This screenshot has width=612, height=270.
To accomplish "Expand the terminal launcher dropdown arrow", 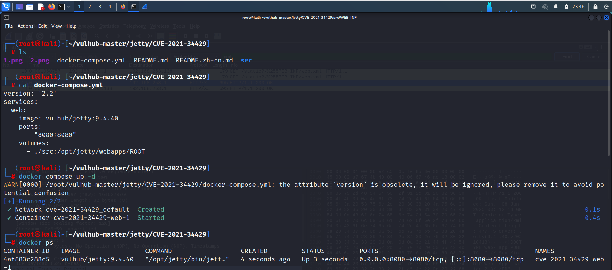I will (x=69, y=7).
